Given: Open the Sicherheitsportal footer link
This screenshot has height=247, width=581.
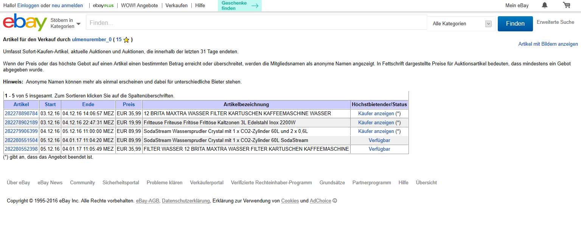Looking at the screenshot, I should click(121, 183).
